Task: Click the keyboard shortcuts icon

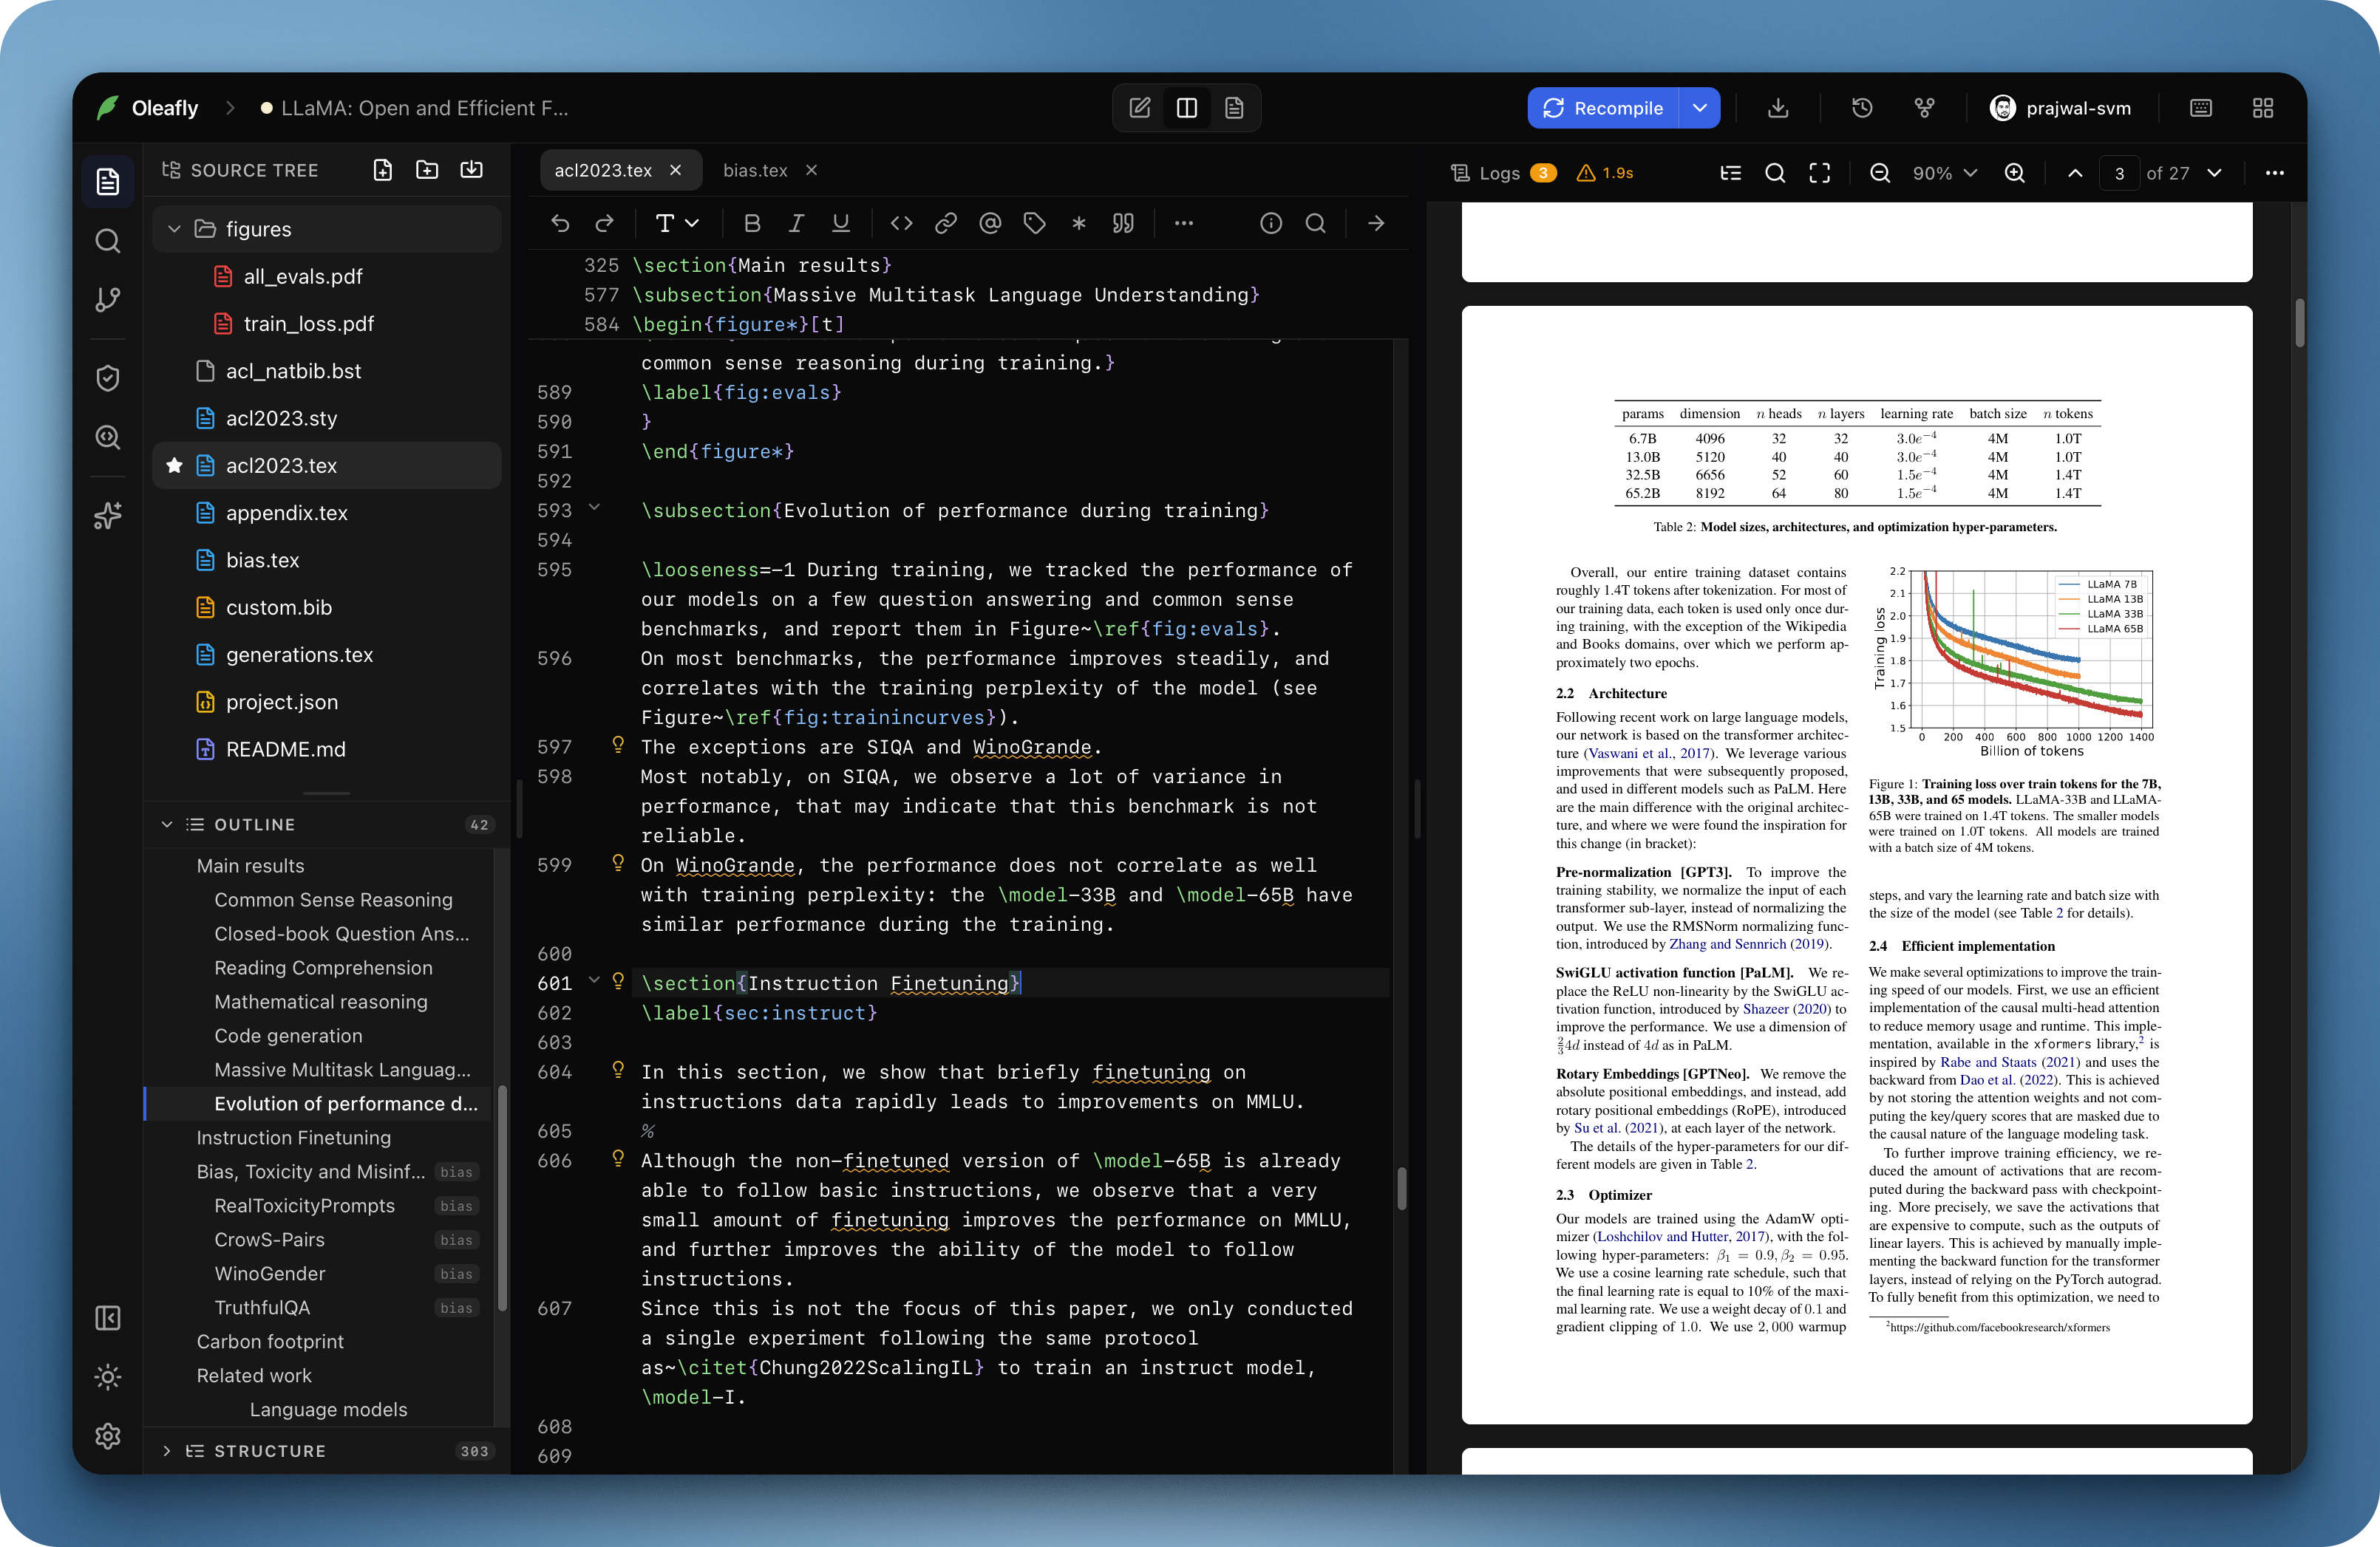Action: coord(2201,108)
